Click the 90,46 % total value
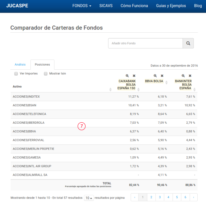The image size is (206, 205). tap(162, 185)
